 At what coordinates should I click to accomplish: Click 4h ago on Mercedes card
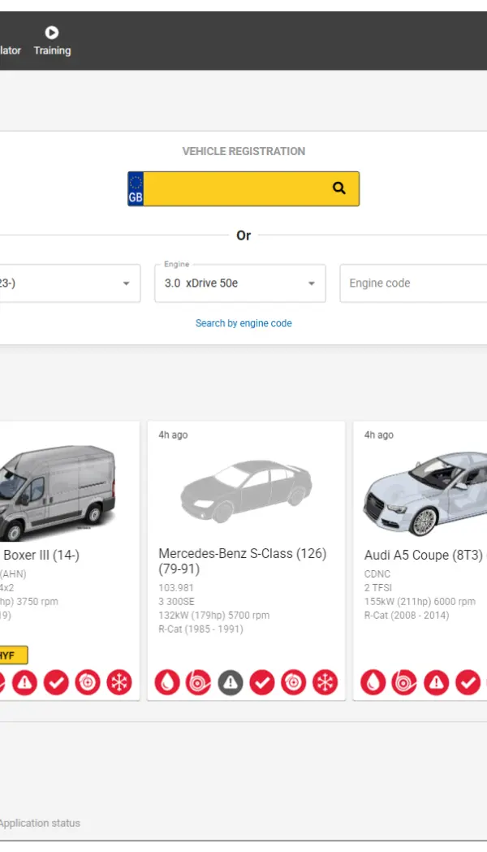click(173, 435)
